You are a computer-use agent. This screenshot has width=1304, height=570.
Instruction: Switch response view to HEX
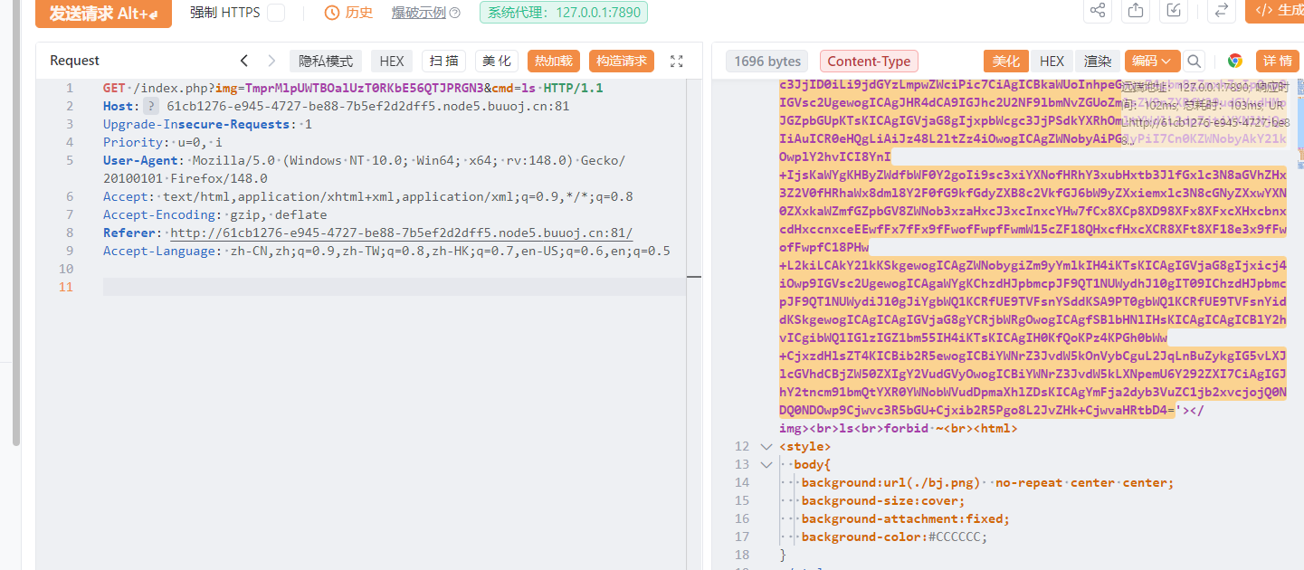tap(1052, 62)
